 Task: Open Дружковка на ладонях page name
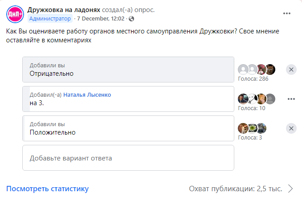tap(64, 10)
